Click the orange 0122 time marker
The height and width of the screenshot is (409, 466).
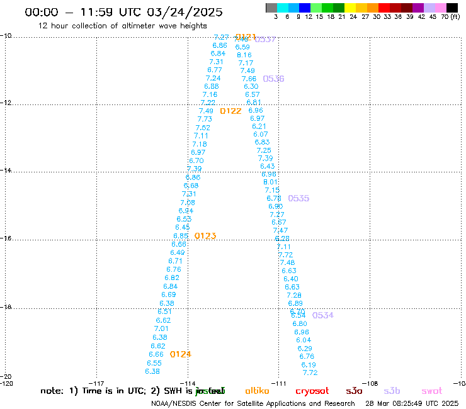(230, 111)
